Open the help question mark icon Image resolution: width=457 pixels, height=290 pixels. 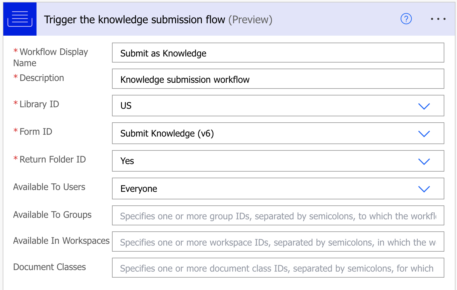pyautogui.click(x=406, y=19)
